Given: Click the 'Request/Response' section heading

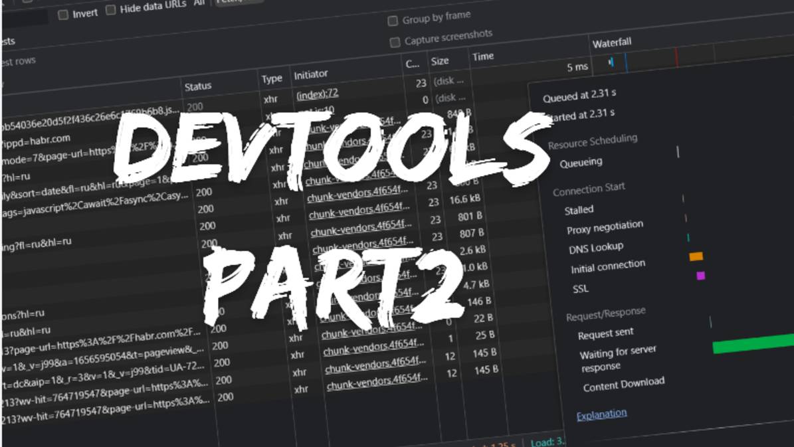Looking at the screenshot, I should [x=605, y=314].
